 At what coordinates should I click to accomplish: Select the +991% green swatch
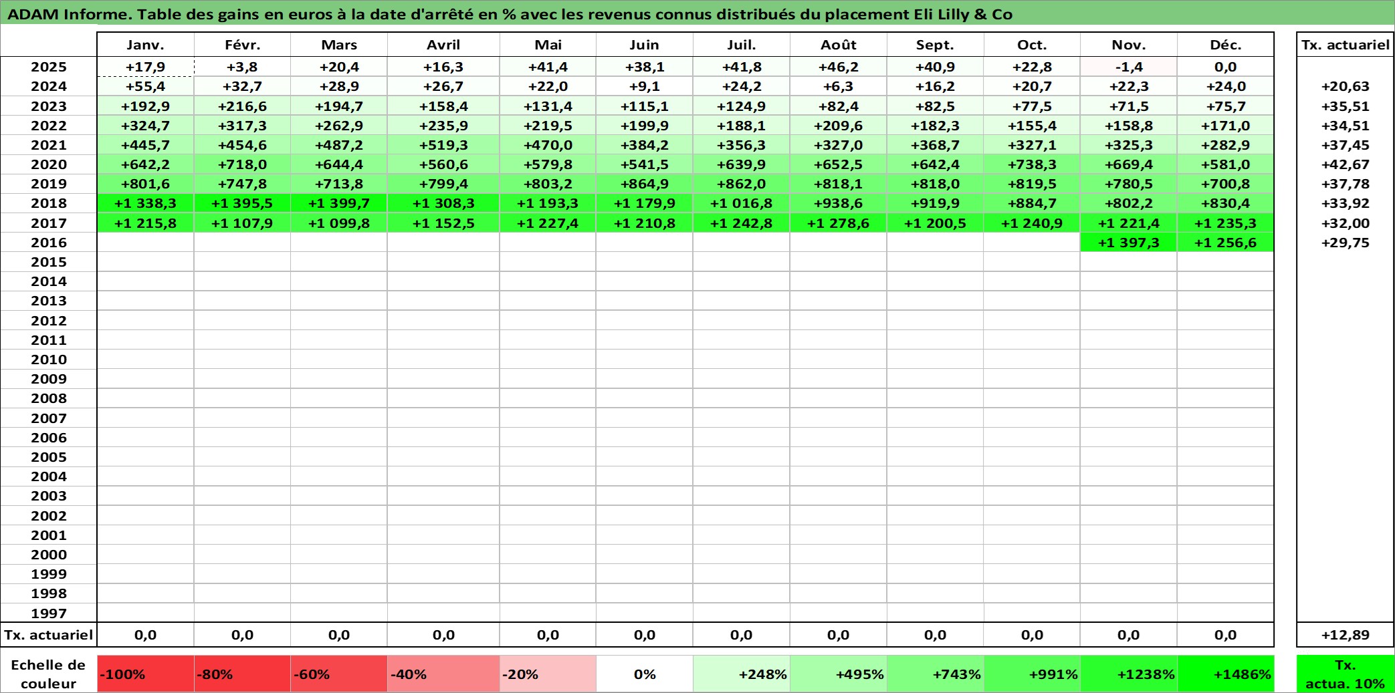tap(1032, 674)
